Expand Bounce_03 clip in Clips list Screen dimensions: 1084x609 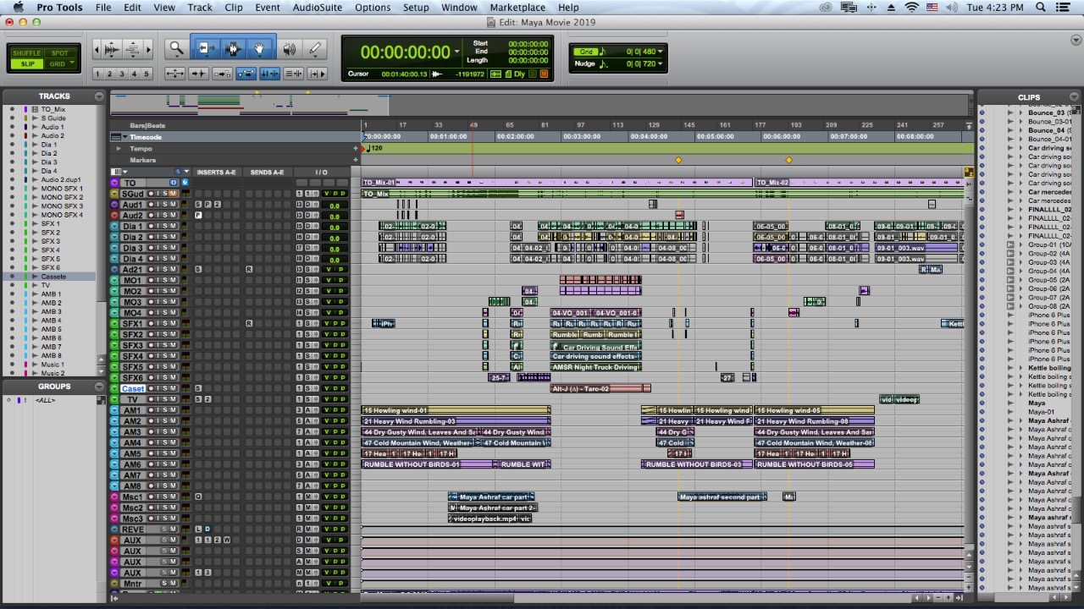pyautogui.click(x=1020, y=112)
